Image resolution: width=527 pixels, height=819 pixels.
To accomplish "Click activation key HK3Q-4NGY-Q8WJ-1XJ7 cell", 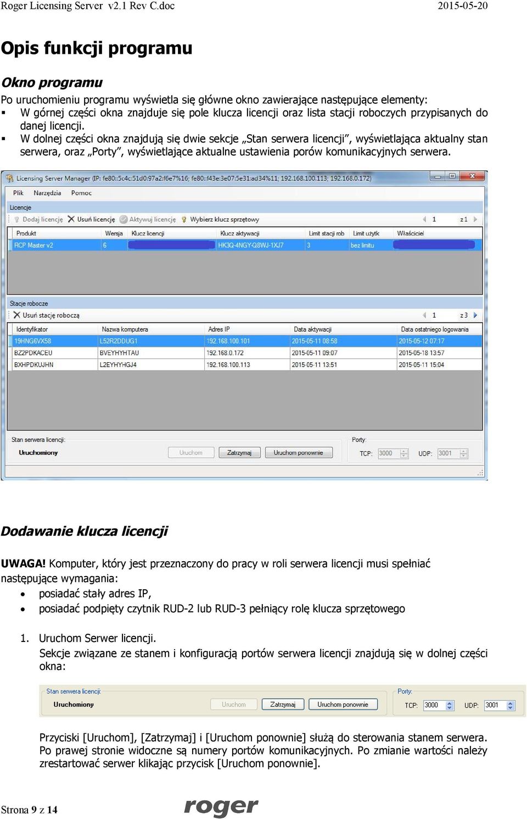I will (261, 245).
